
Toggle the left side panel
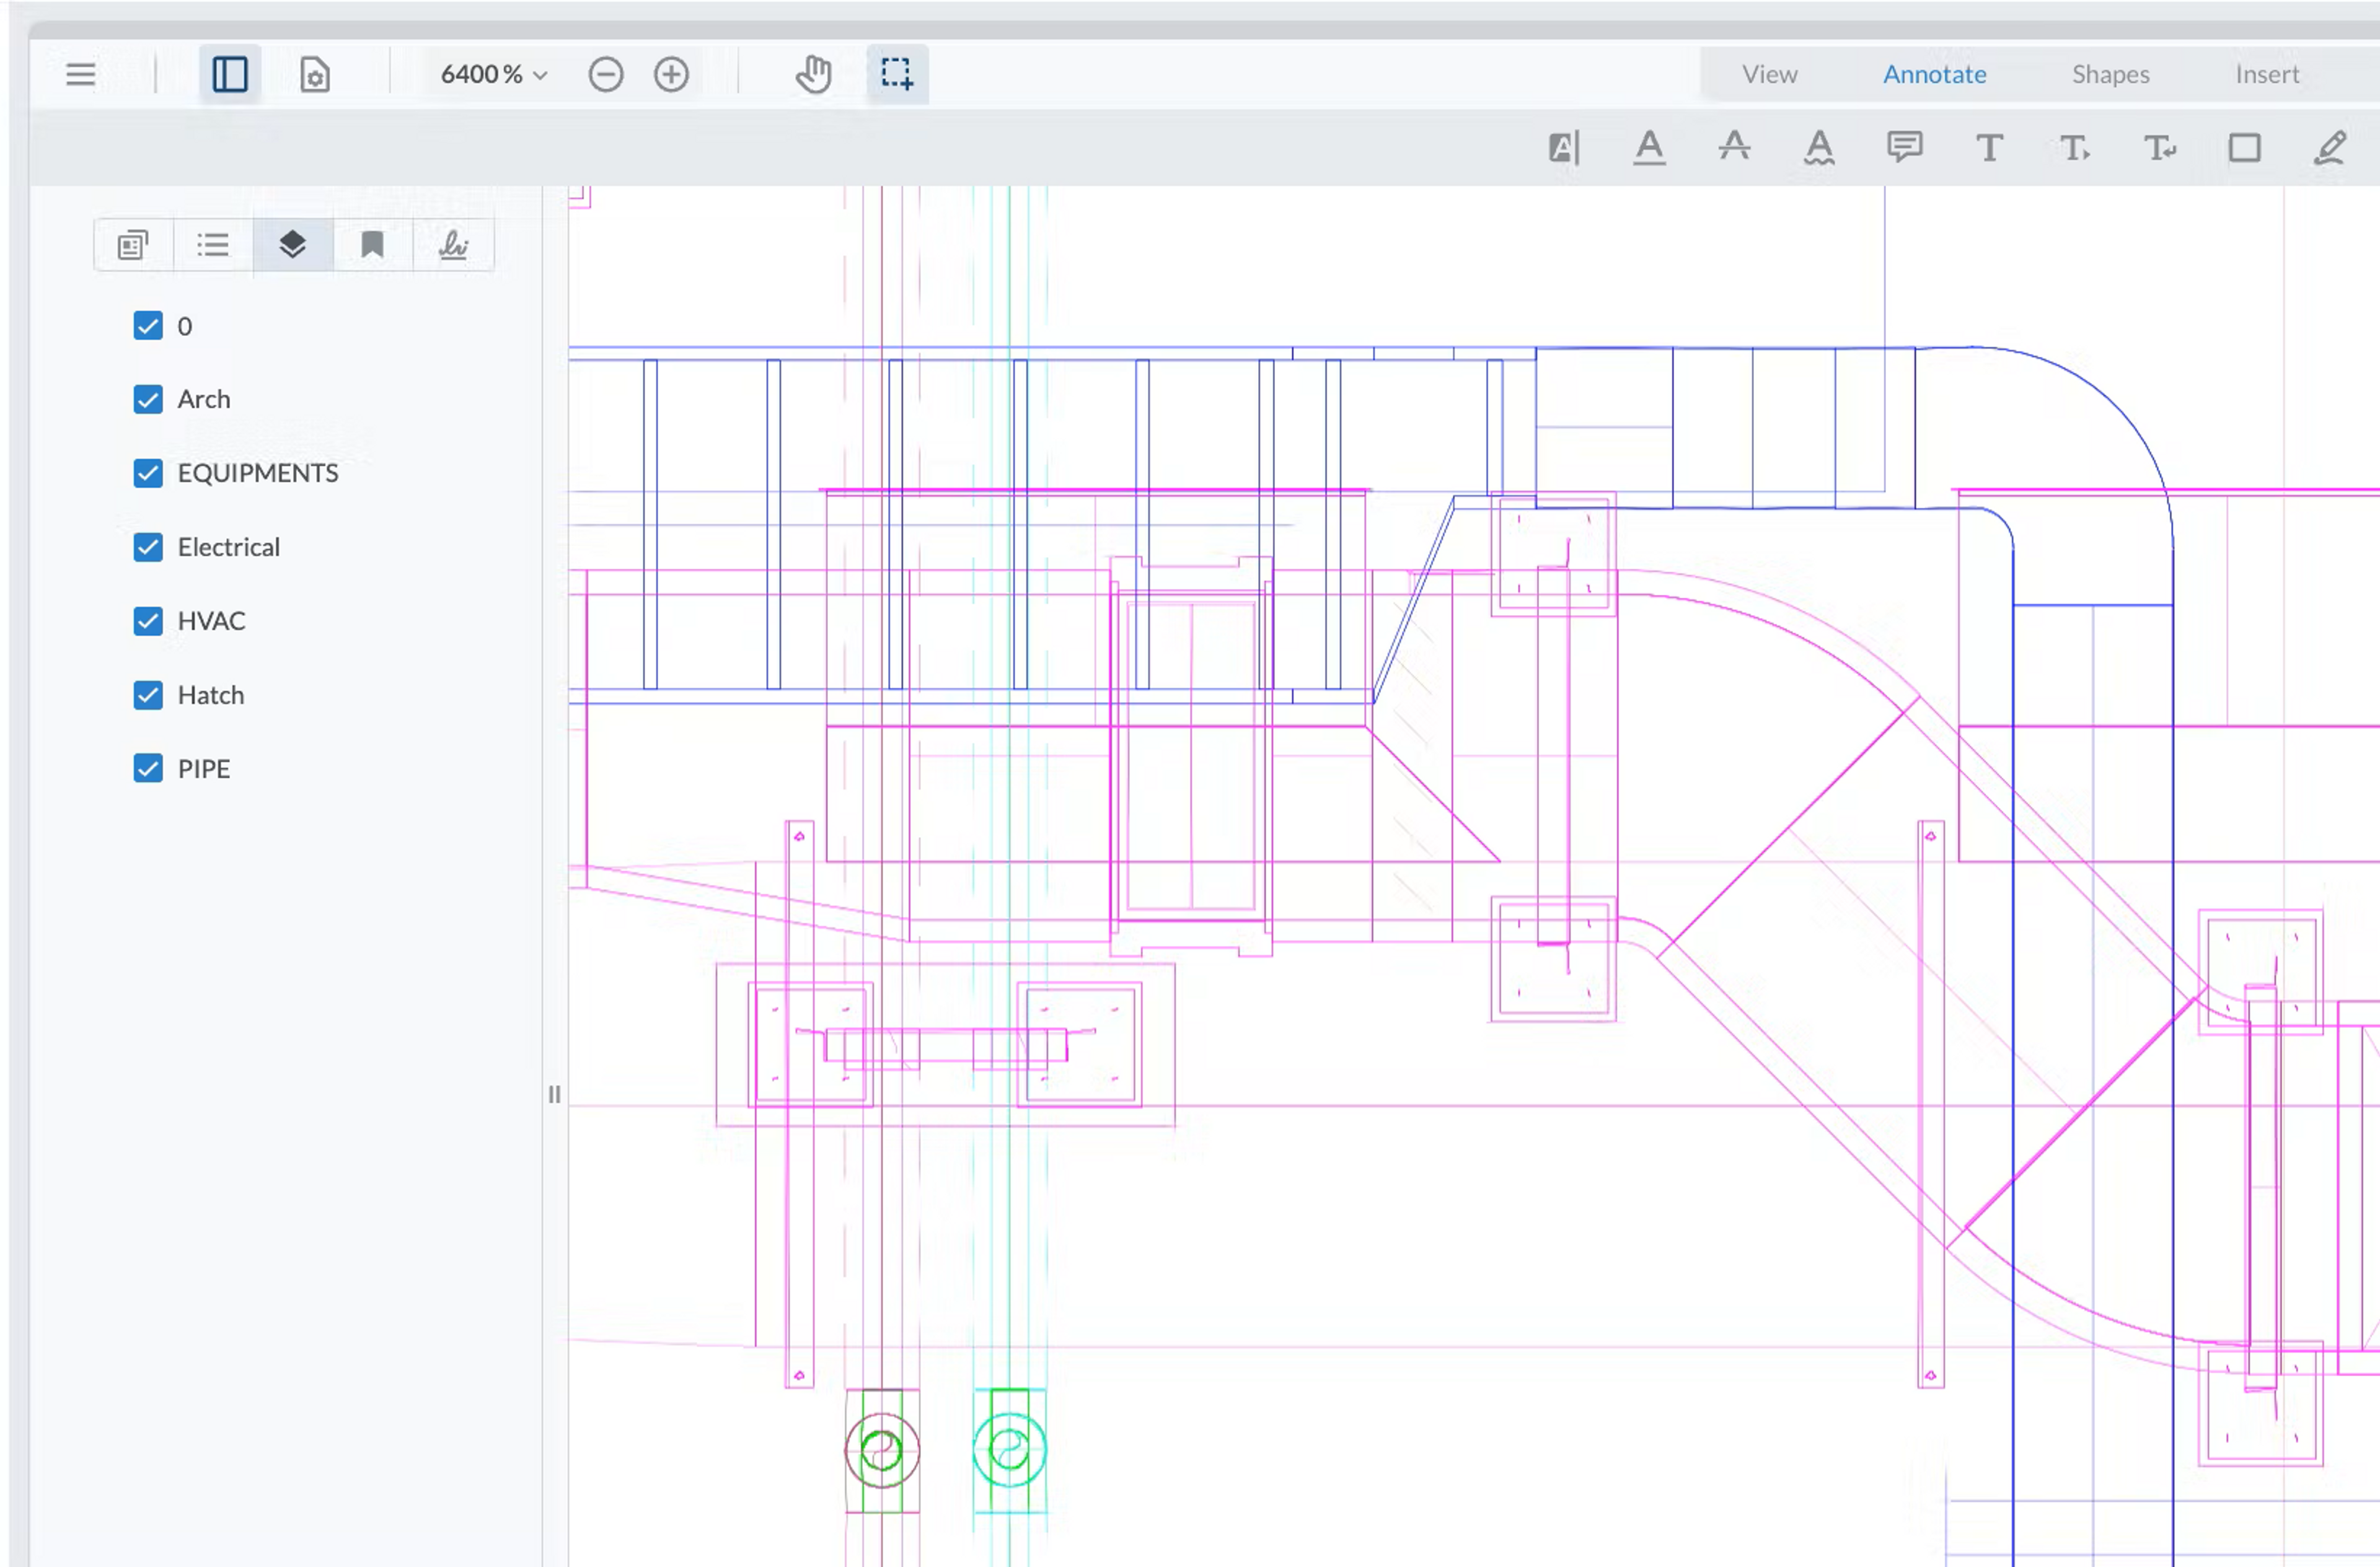(230, 74)
